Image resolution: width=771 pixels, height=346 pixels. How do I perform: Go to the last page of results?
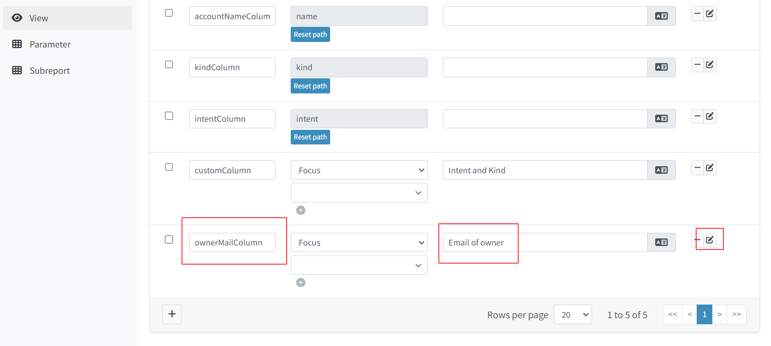736,314
